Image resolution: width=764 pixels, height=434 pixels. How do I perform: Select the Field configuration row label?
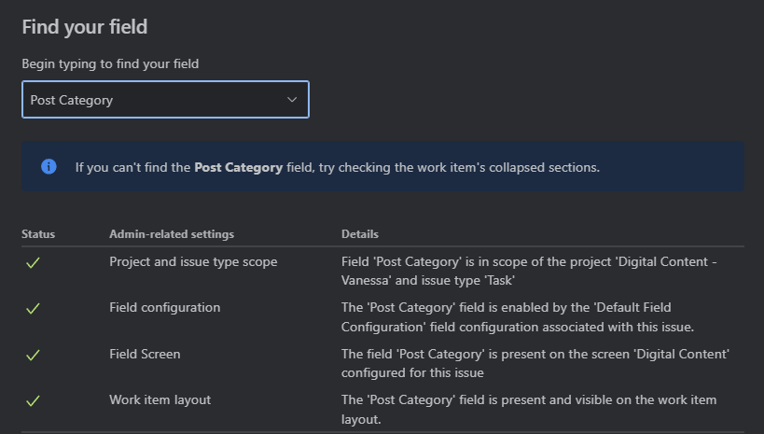click(165, 307)
